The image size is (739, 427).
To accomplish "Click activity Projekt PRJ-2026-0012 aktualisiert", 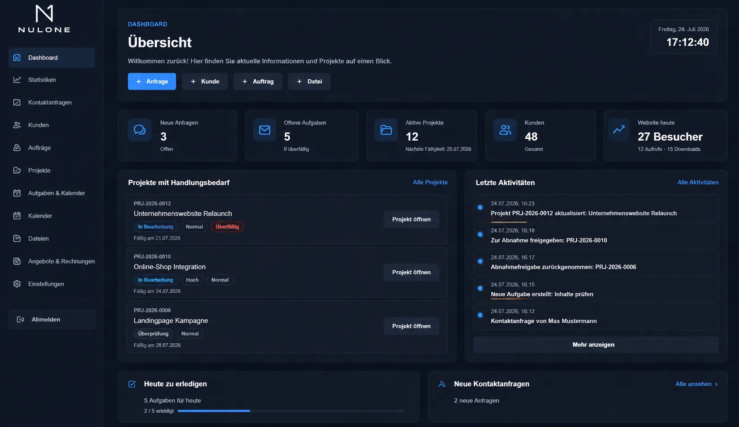I will tap(596, 209).
